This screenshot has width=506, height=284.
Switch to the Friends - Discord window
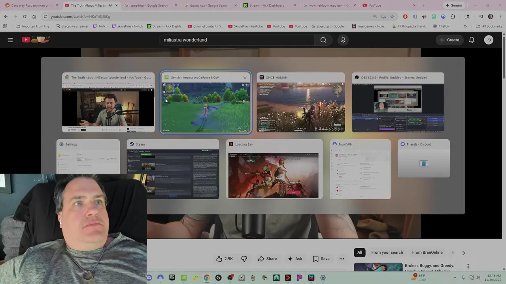[x=424, y=159]
